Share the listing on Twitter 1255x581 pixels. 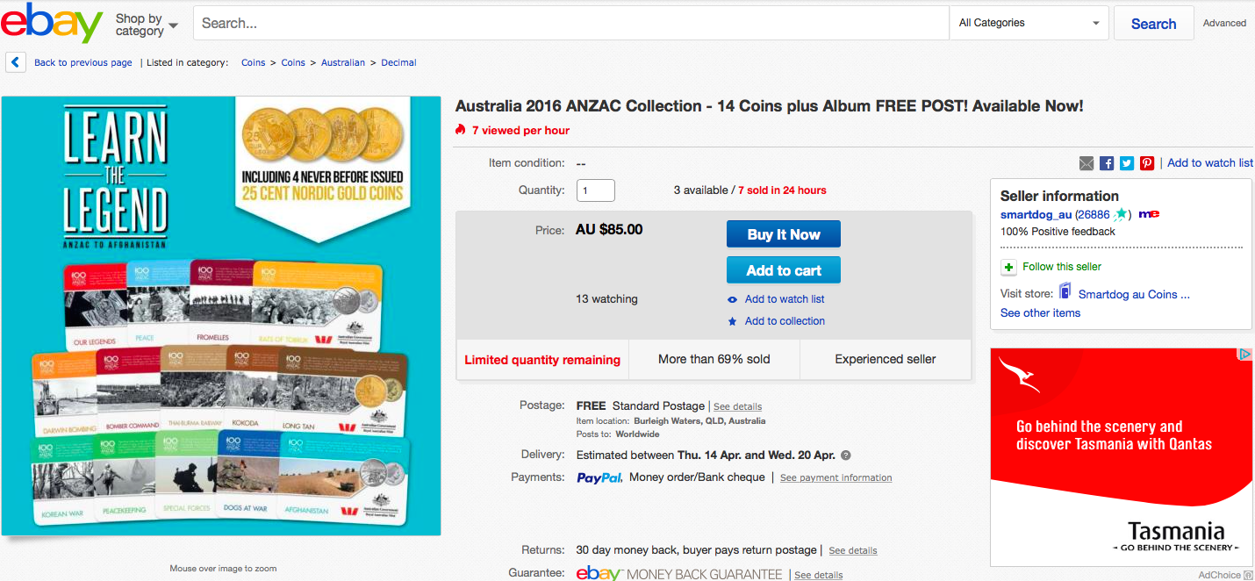[1127, 163]
